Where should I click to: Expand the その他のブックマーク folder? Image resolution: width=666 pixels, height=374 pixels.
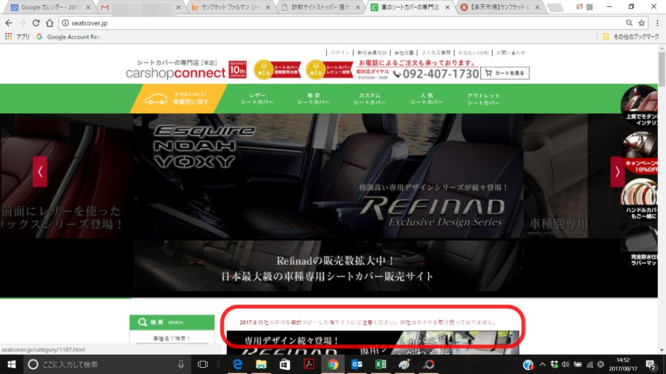[x=631, y=37]
